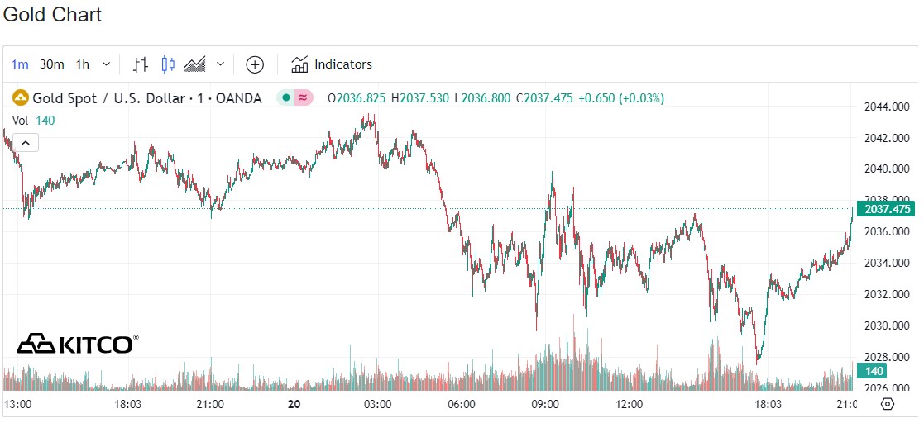The image size is (924, 423).
Task: Open the chart style dropdown arrow
Action: point(220,64)
